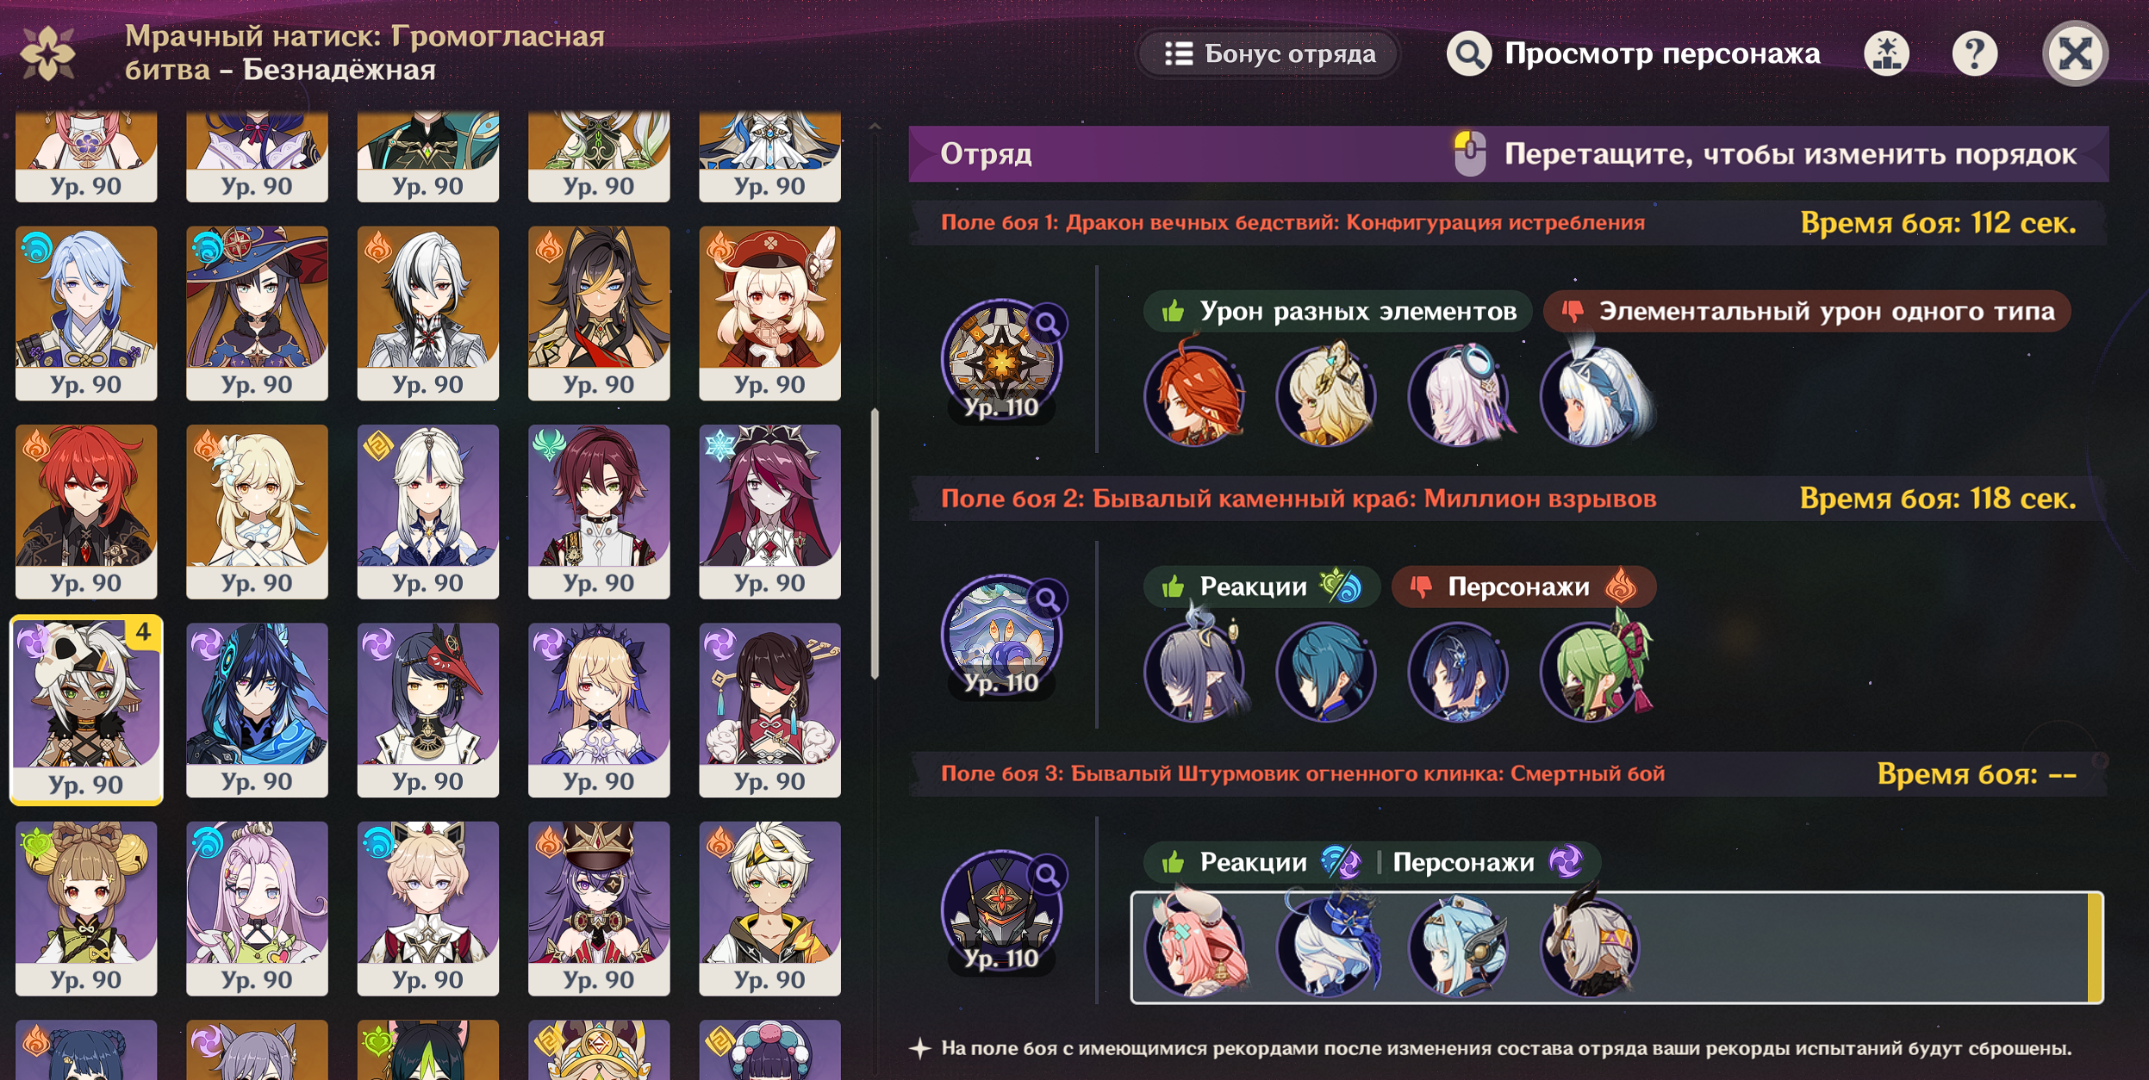Screen dimensions: 2149x1080
Task: Toggle the selected skull-masked character card numbered 4
Action: pos(86,710)
